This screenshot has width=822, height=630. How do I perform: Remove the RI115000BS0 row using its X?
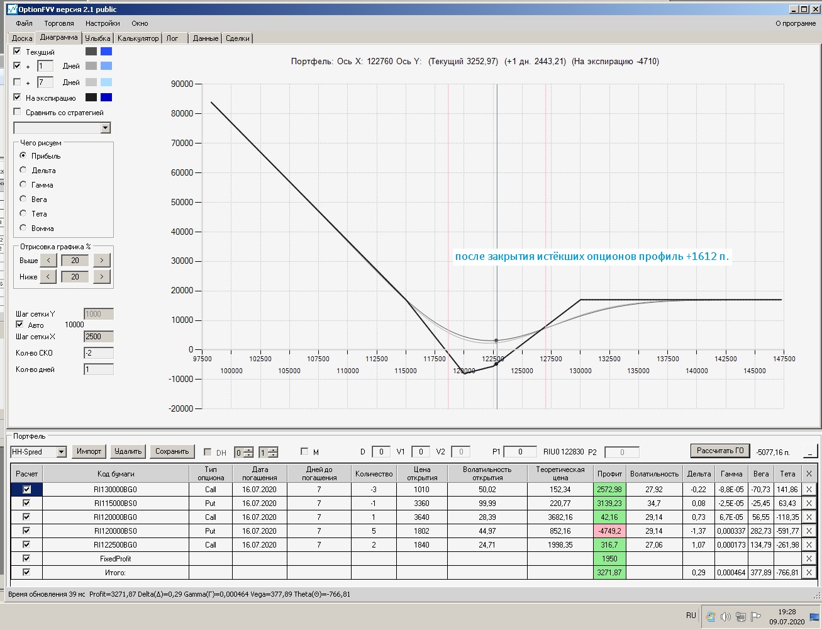[809, 503]
